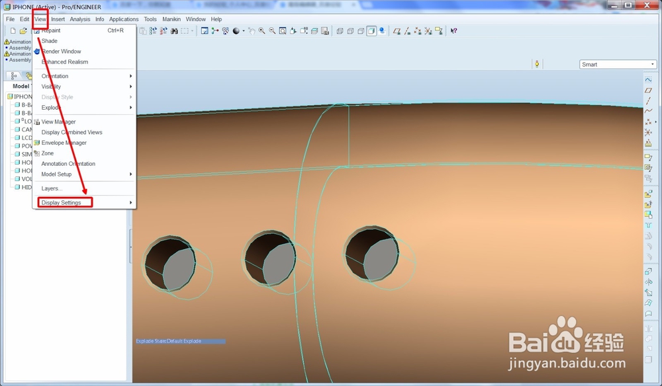Toggle datum planes display
The image size is (662, 386).
[x=397, y=31]
